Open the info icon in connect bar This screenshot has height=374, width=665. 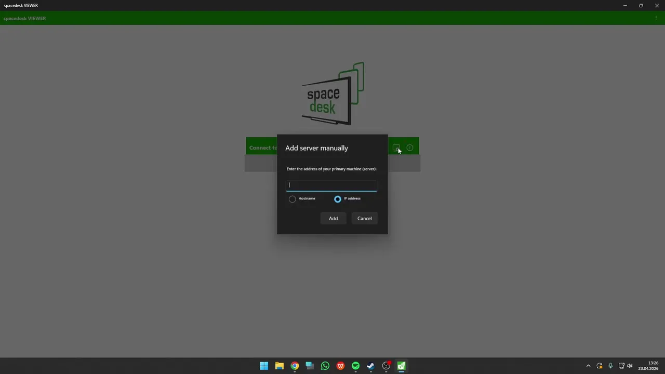(x=410, y=148)
